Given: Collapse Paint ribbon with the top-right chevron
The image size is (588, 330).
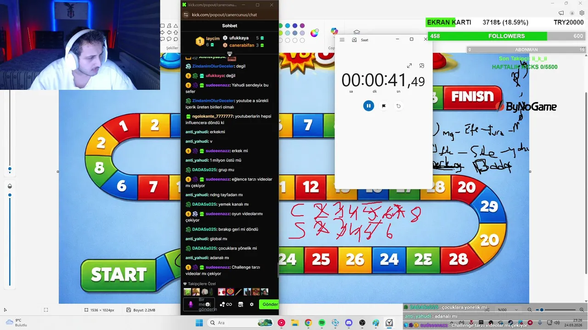Looking at the screenshot, I should click(583, 48).
